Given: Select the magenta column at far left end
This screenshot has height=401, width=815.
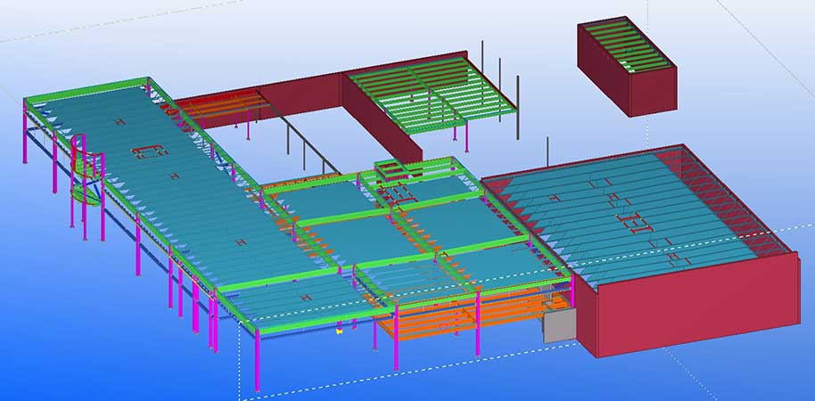Looking at the screenshot, I should point(24,143).
